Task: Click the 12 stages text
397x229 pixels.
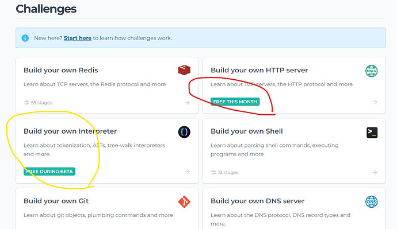Action: tap(228, 172)
